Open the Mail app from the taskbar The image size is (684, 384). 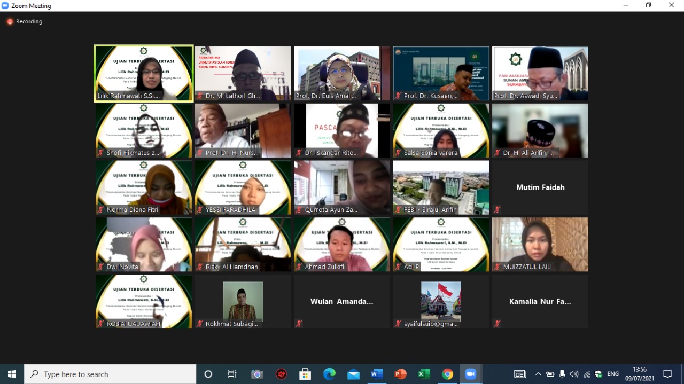tap(353, 374)
